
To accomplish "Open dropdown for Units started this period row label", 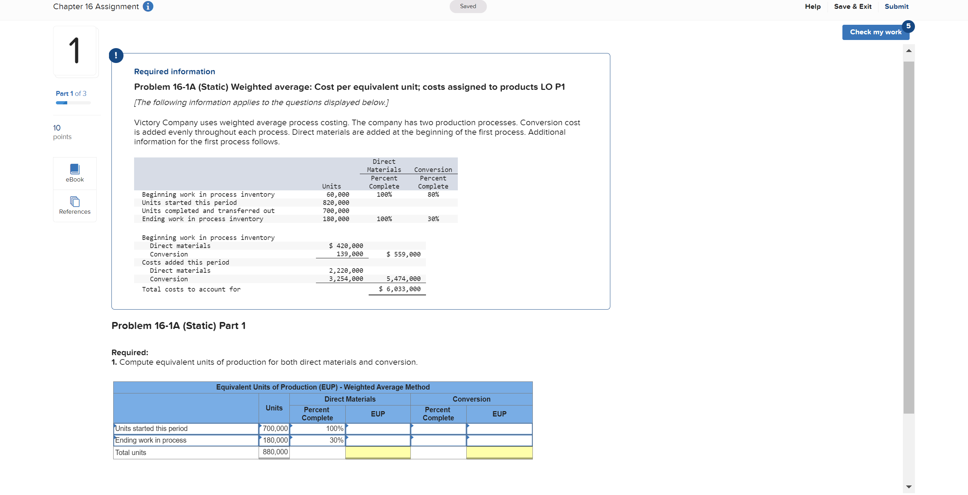I will click(186, 428).
